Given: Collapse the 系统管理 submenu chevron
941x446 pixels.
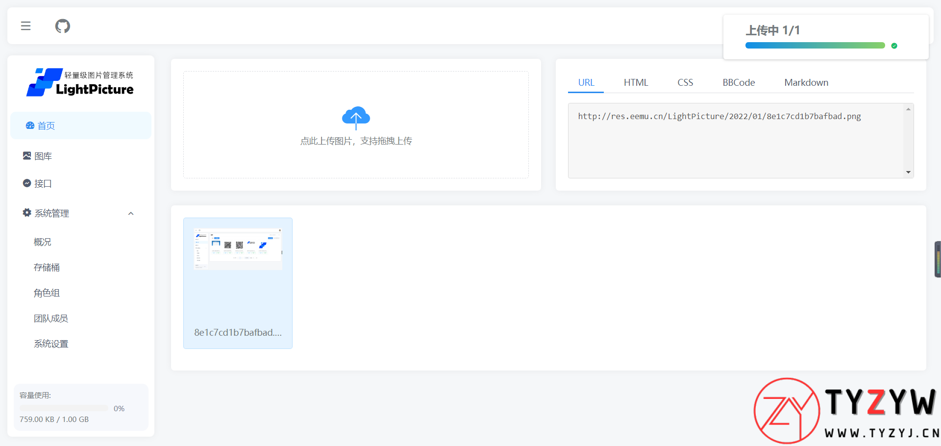Looking at the screenshot, I should click(131, 213).
